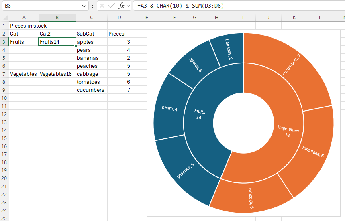The width and height of the screenshot is (345, 221).
Task: Click the Cancel X icon in formula bar
Action: pyautogui.click(x=102, y=6)
